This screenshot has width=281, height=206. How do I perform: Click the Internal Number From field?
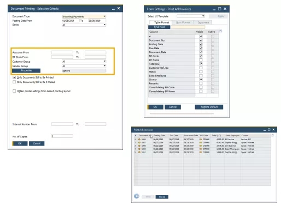click(x=62, y=124)
